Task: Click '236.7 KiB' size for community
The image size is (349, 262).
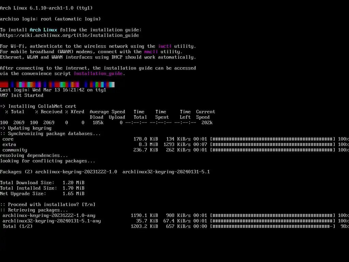Action: click(146, 150)
